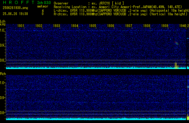Select the meteor count value 4

43,11
